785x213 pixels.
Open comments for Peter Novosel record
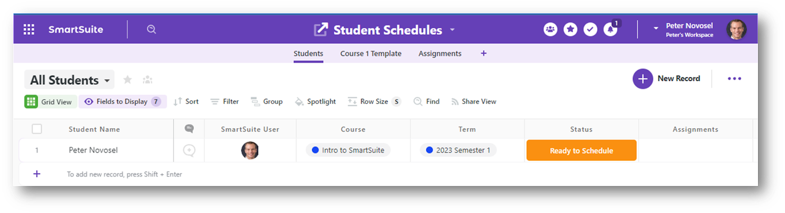(x=189, y=150)
